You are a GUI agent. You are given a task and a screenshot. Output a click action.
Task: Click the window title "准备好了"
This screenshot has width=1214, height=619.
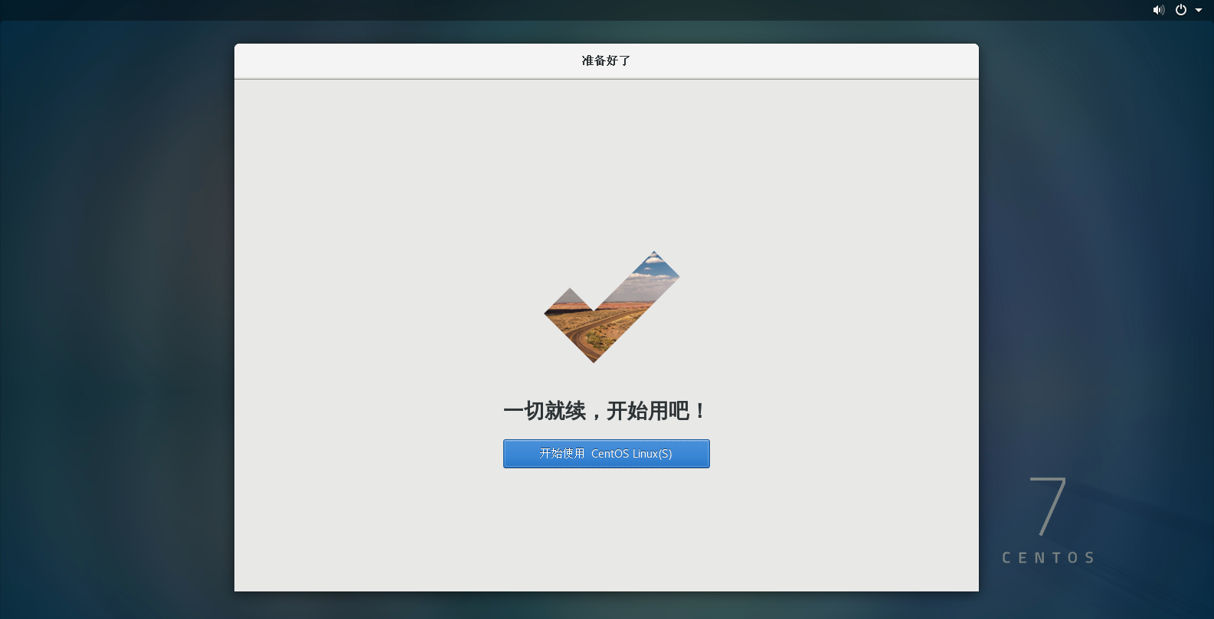[606, 60]
